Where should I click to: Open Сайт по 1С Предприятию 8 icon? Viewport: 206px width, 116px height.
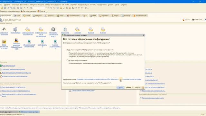tap(55, 42)
